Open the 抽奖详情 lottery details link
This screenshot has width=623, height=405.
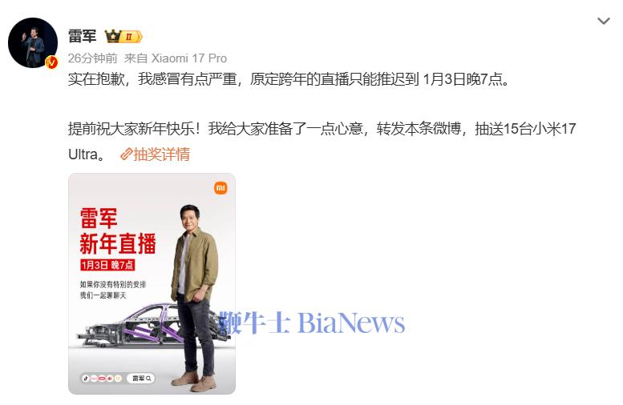pos(162,154)
